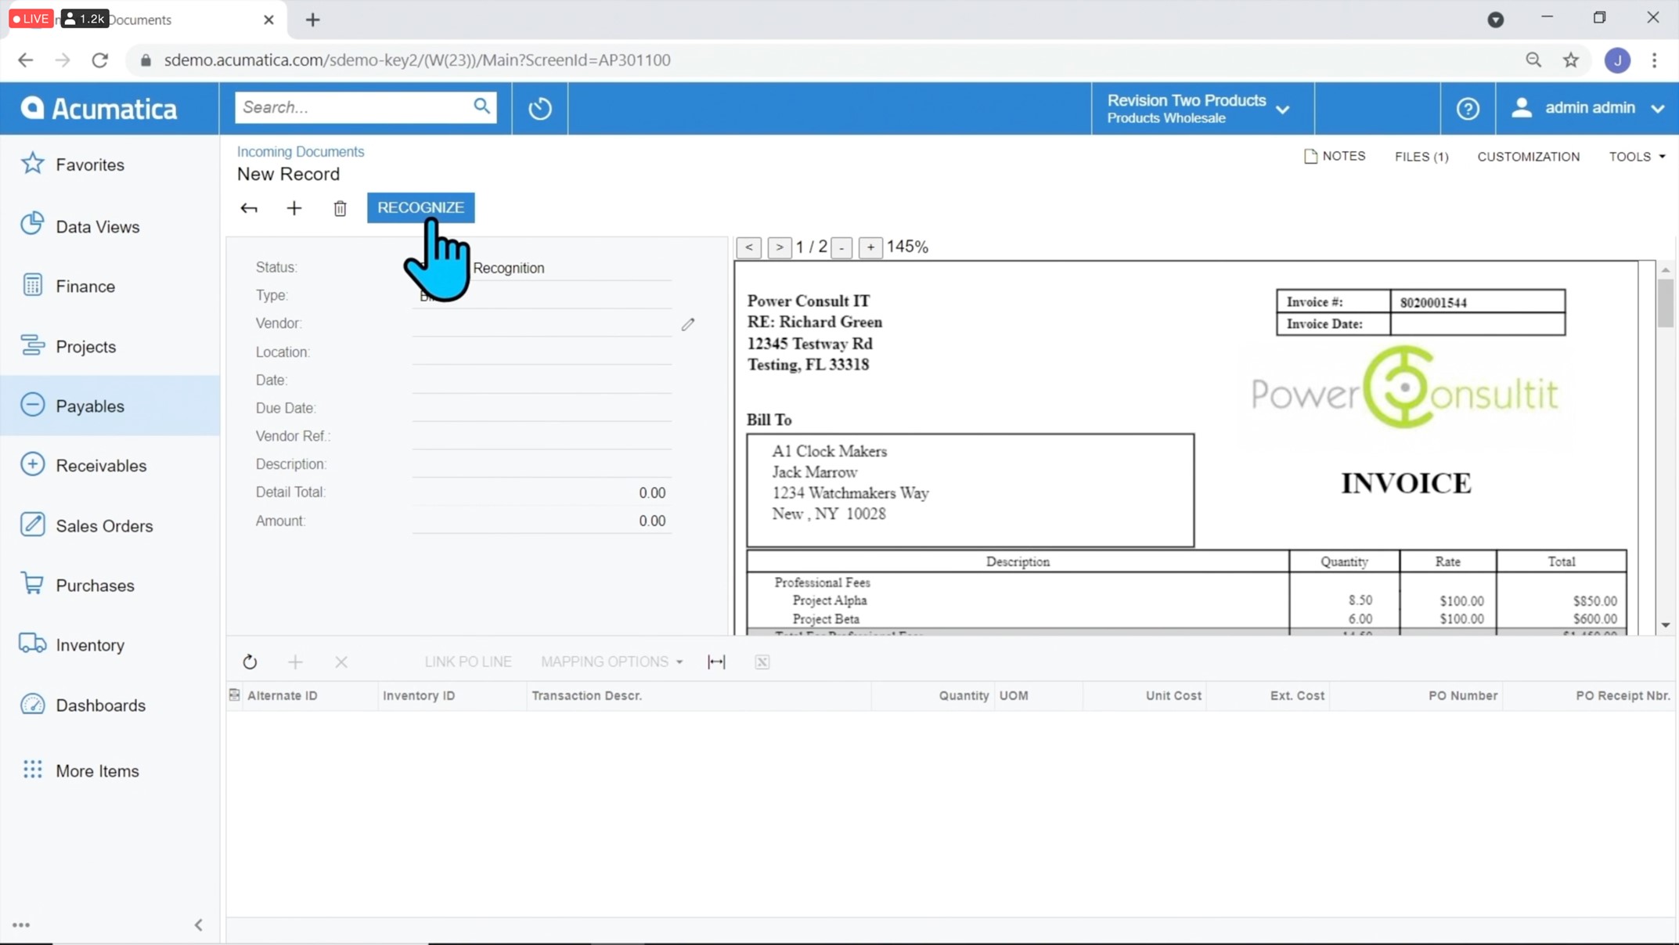Viewport: 1679px width, 945px height.
Task: Click LINK PO LINE
Action: [468, 662]
